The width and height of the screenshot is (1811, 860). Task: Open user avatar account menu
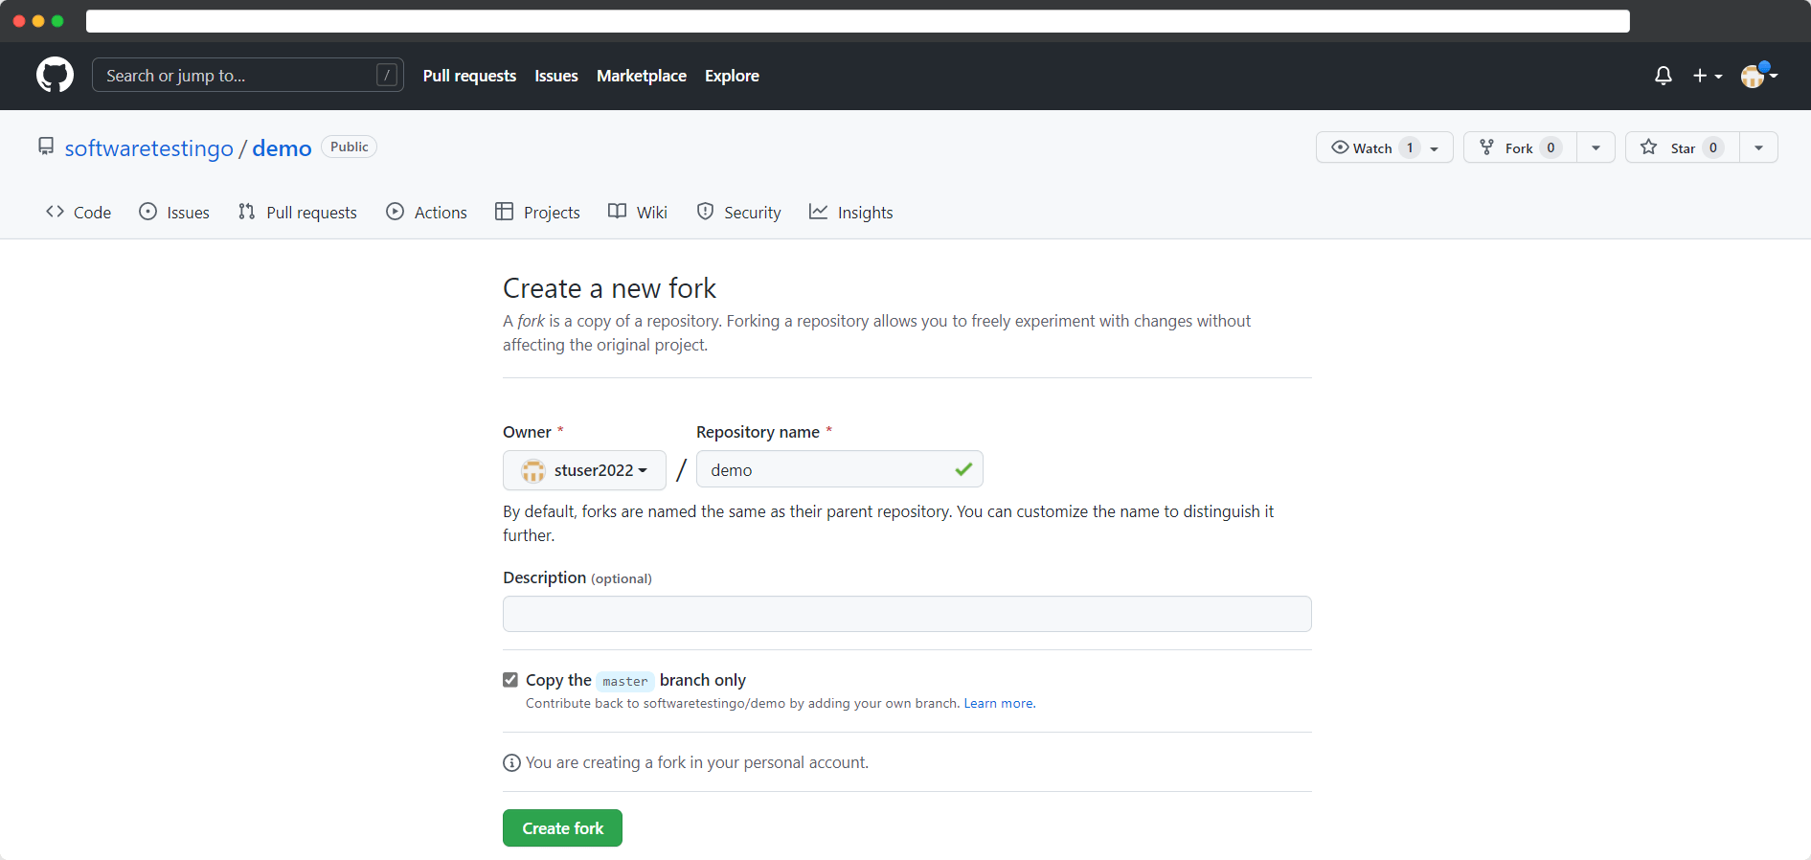pos(1758,76)
